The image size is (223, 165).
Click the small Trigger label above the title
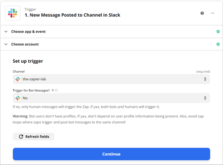pyautogui.click(x=30, y=9)
